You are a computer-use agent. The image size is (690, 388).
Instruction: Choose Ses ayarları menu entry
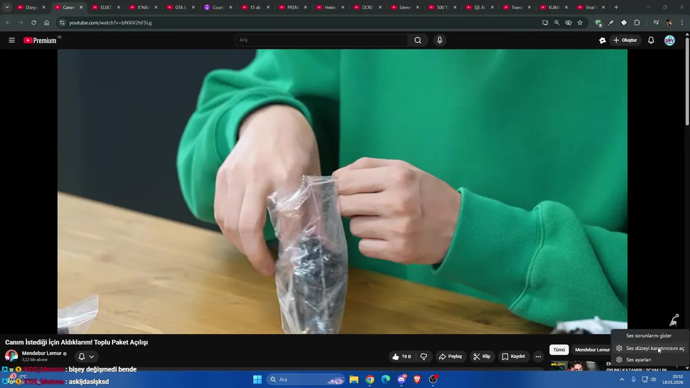click(649, 360)
